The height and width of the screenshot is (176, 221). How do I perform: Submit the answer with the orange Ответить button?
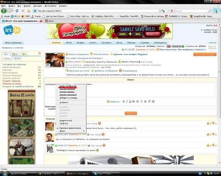[x=131, y=114]
